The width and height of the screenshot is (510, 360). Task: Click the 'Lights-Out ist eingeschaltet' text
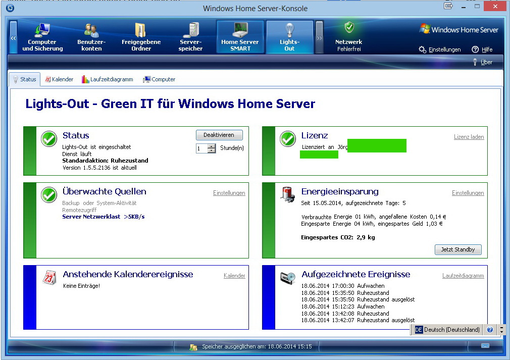96,147
